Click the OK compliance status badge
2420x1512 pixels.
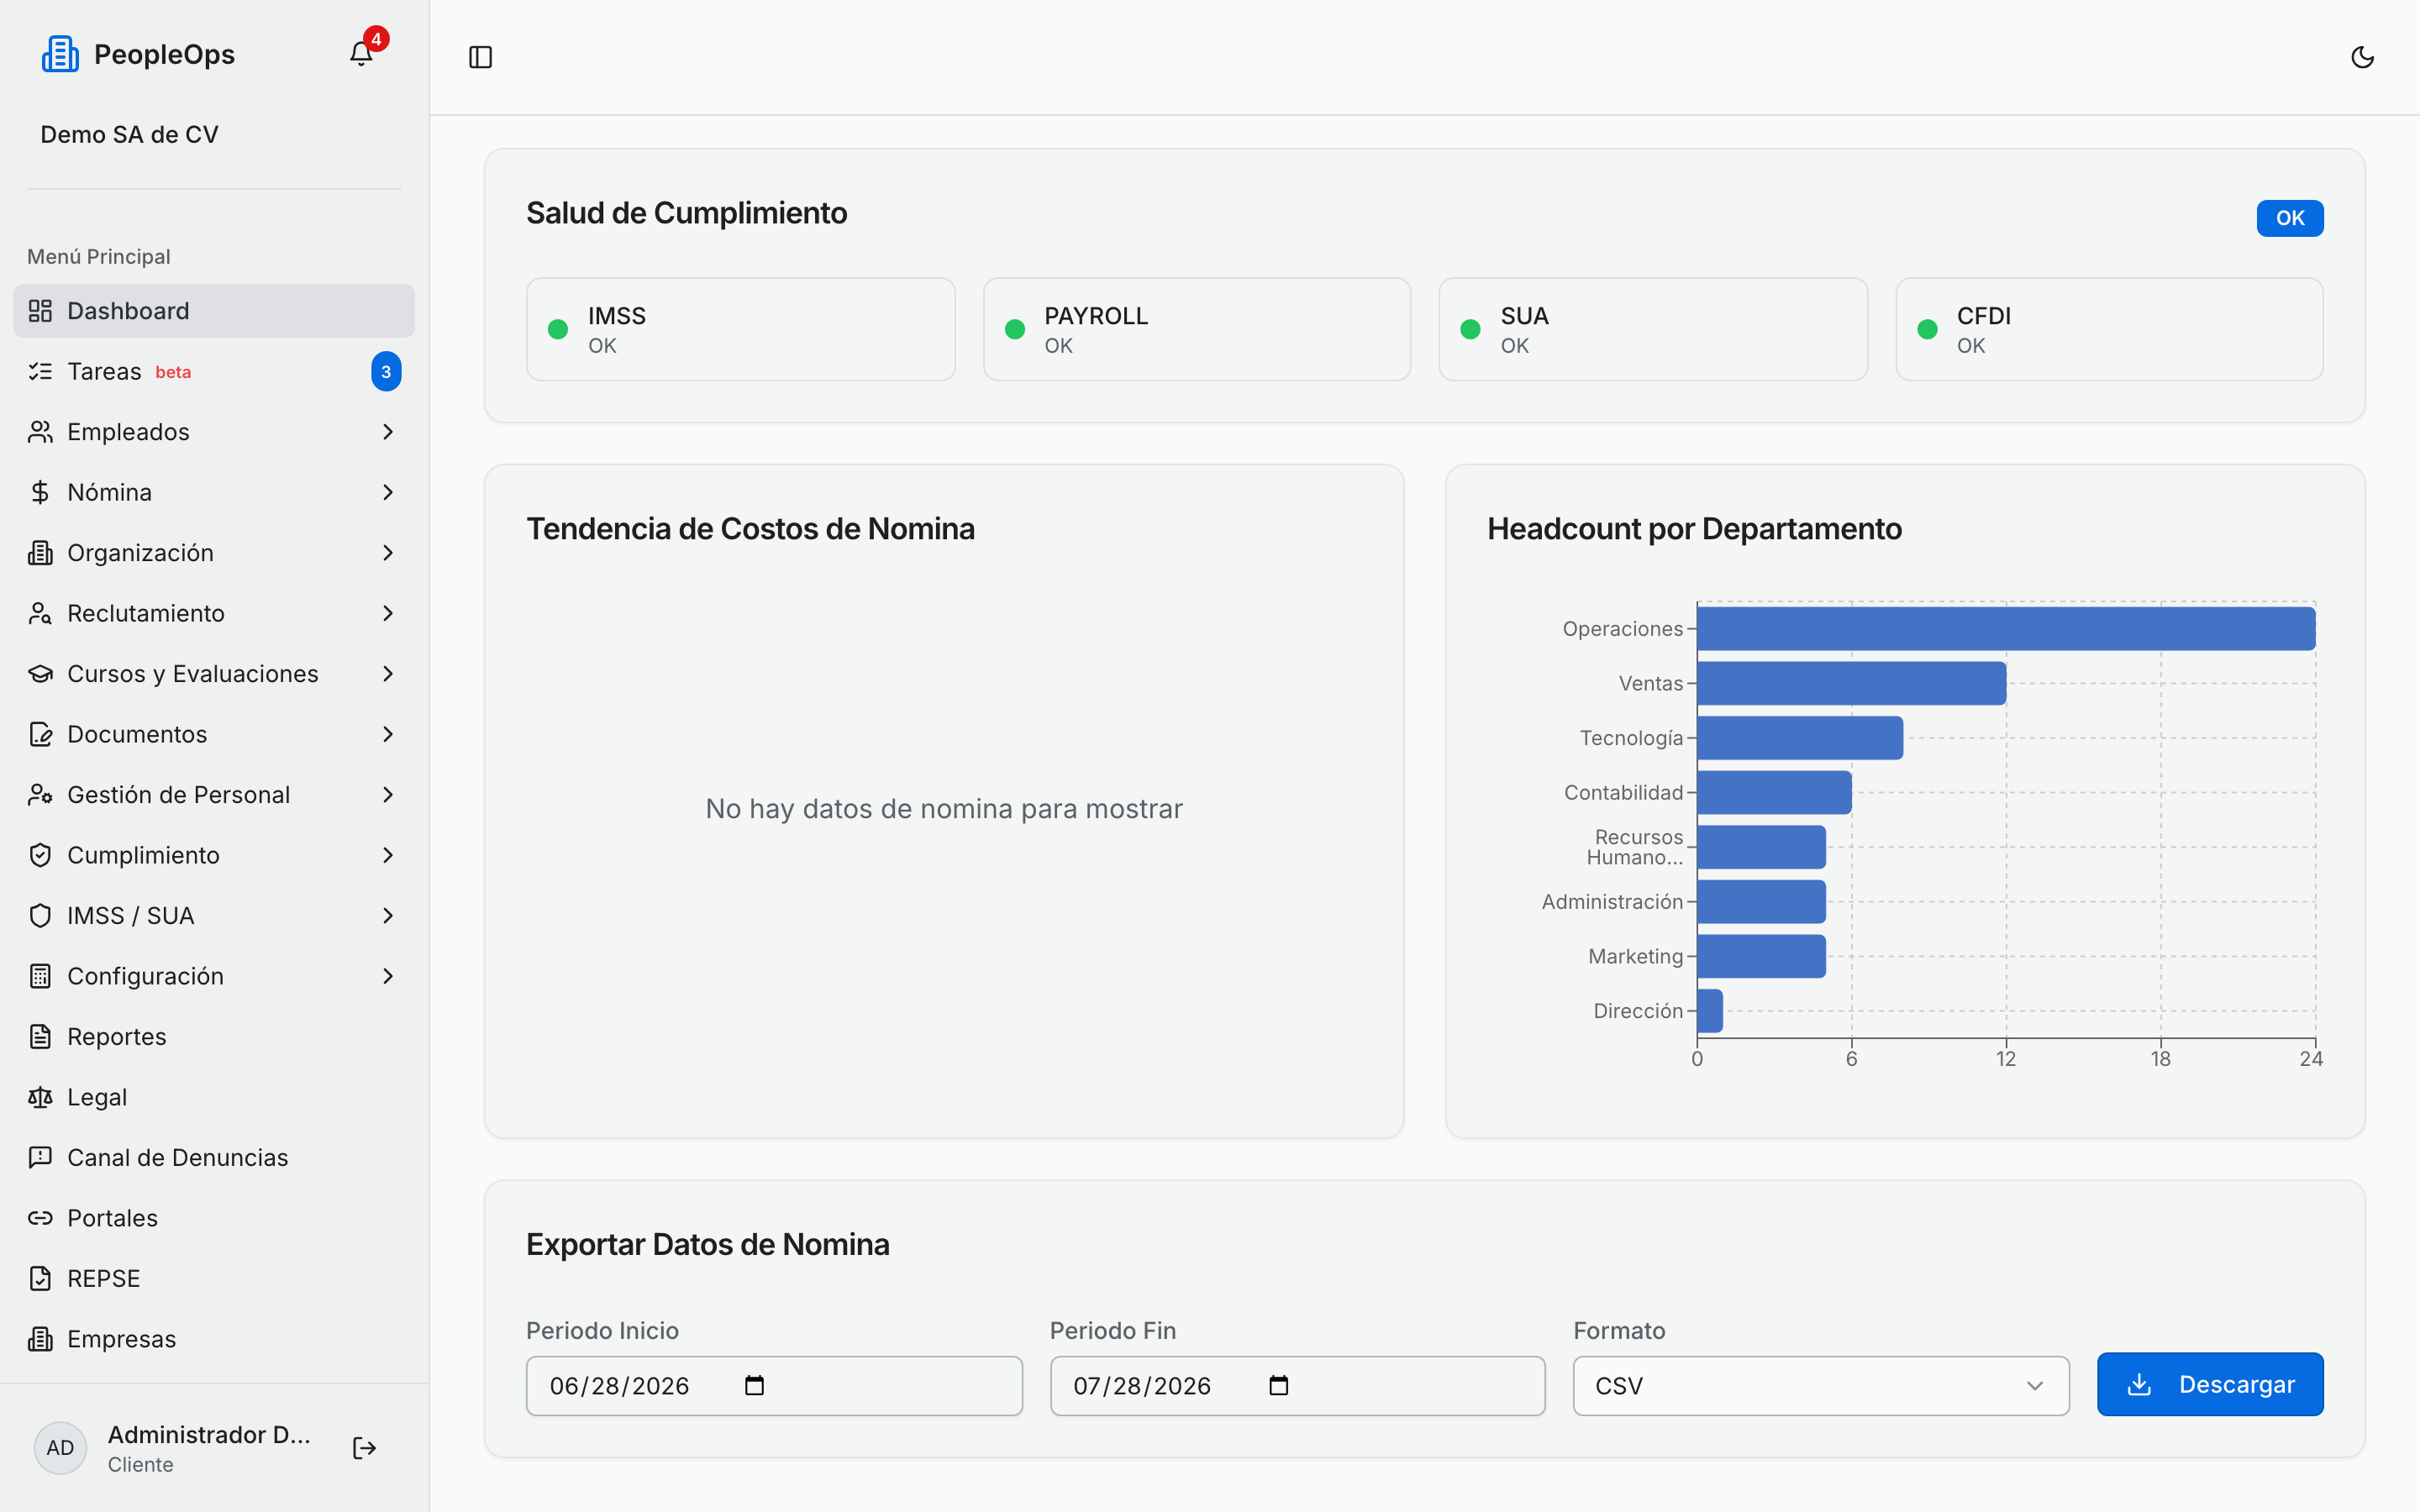pyautogui.click(x=2289, y=218)
